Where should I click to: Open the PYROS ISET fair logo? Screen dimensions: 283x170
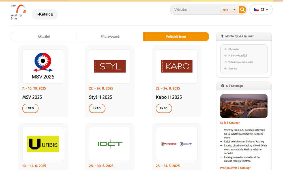176,144
